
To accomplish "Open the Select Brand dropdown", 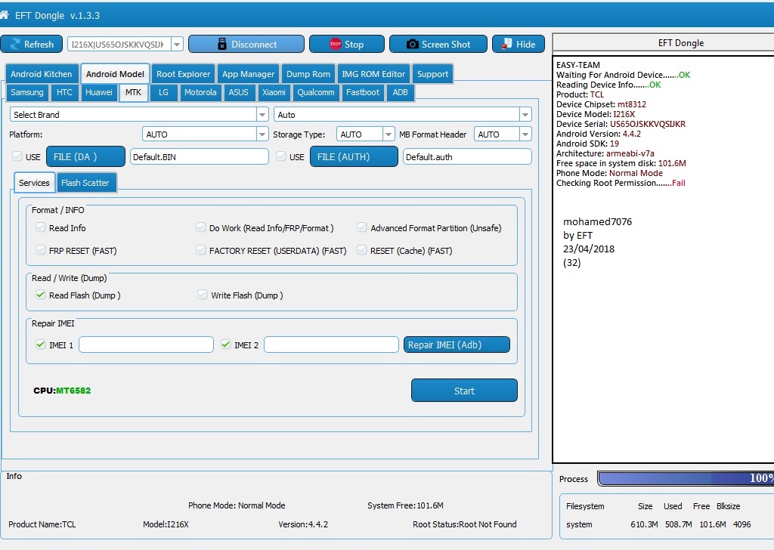I will [139, 114].
